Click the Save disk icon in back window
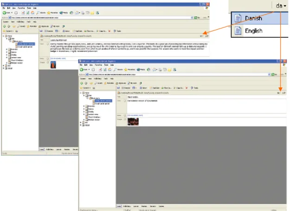290x211 pixels. point(41,31)
